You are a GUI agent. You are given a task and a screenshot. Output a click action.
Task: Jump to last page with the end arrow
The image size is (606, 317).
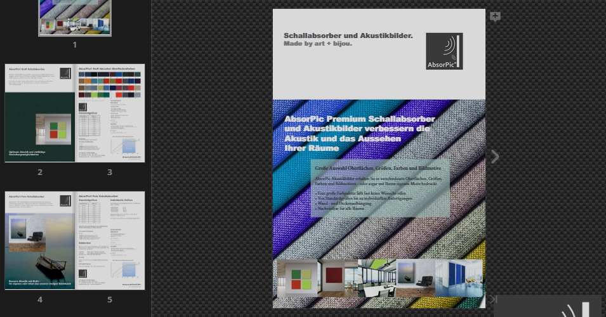pyautogui.click(x=493, y=299)
